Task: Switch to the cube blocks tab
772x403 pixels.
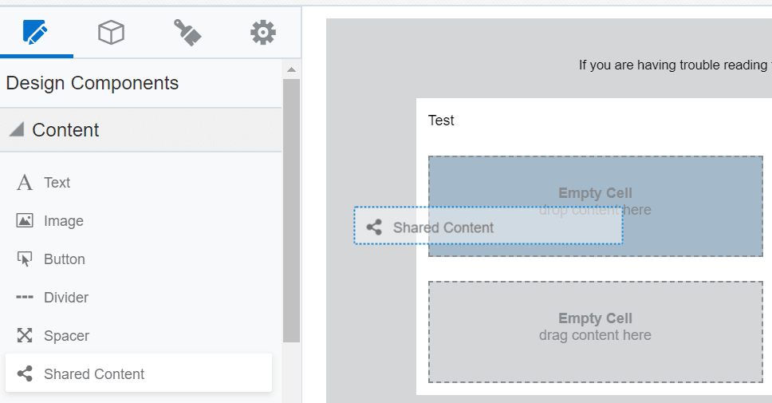Action: click(x=111, y=33)
